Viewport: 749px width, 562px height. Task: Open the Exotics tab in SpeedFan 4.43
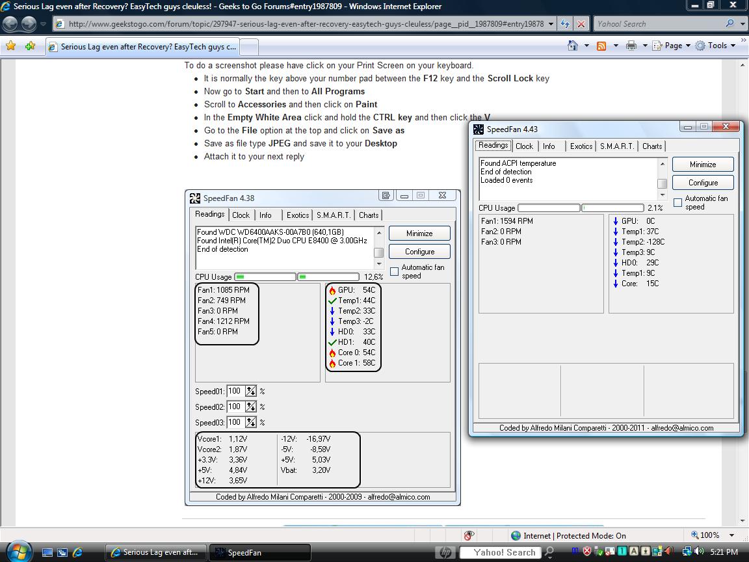[581, 146]
